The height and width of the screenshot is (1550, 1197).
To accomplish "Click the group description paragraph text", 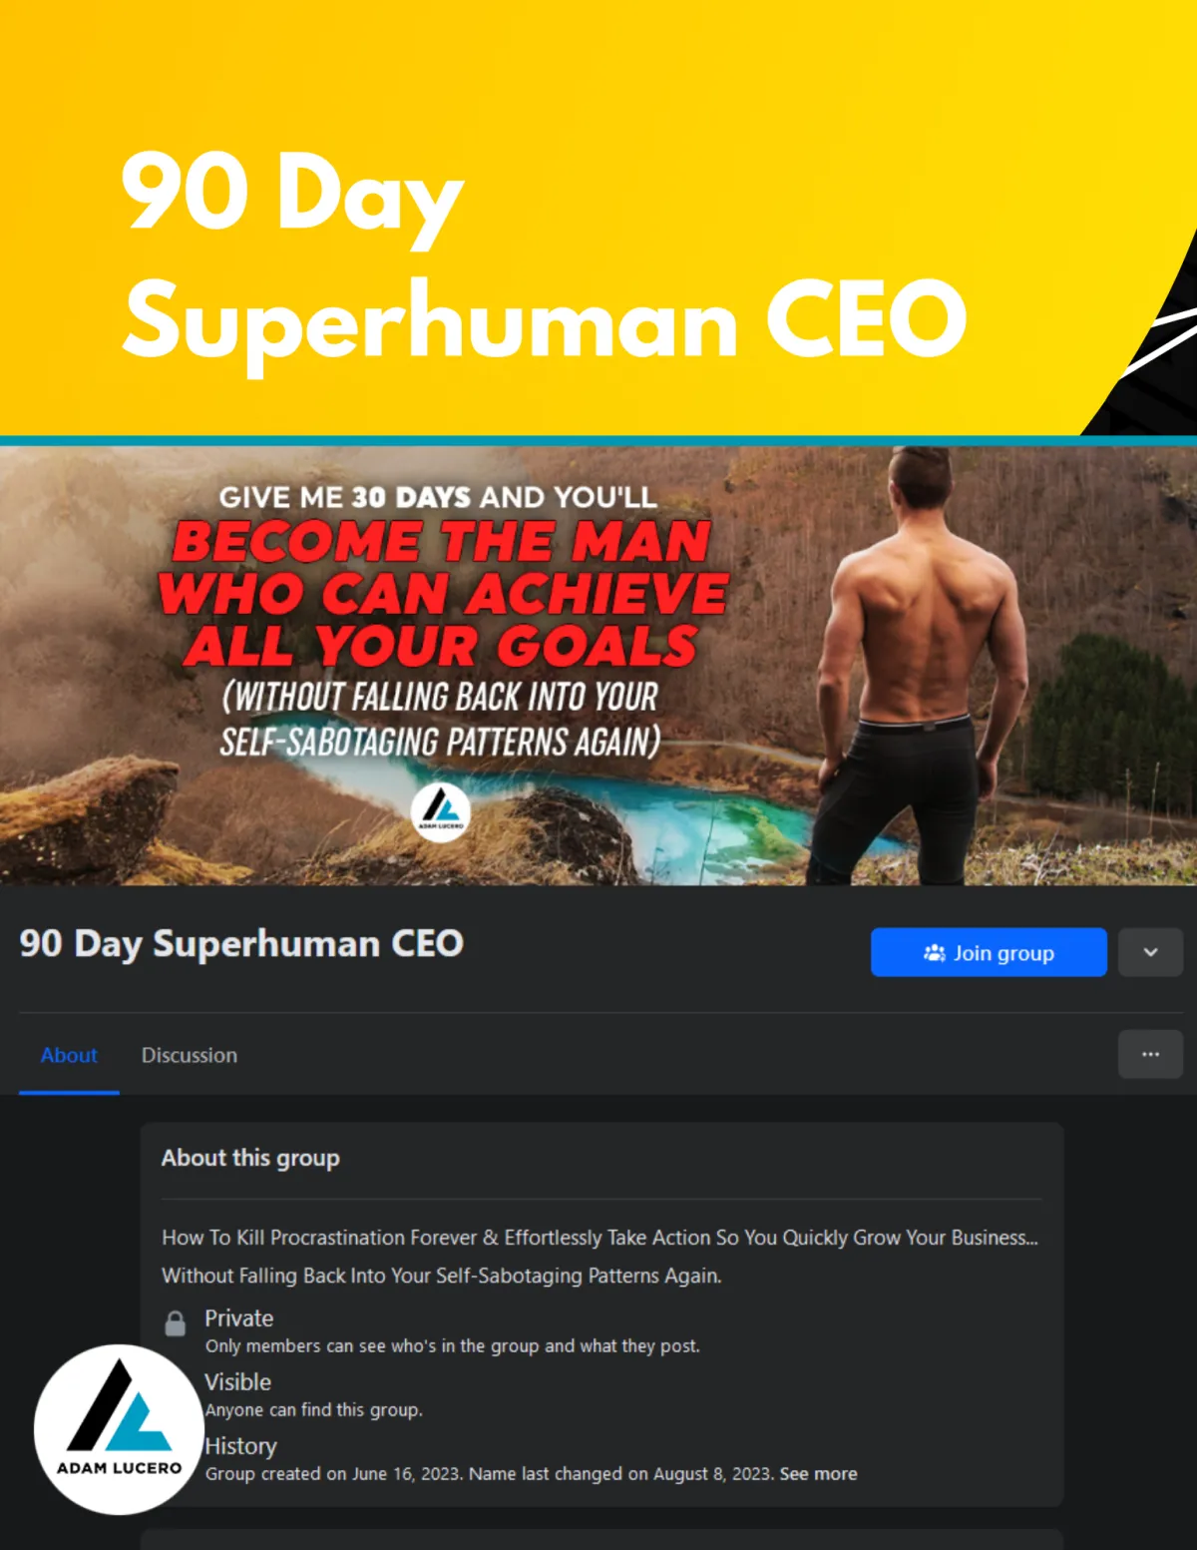I will pyautogui.click(x=599, y=1256).
